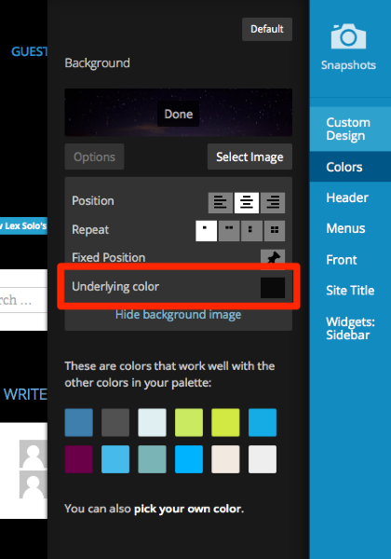Choose the pale blue-white palette swatch
Screen dimensions: 391x559
pos(152,422)
